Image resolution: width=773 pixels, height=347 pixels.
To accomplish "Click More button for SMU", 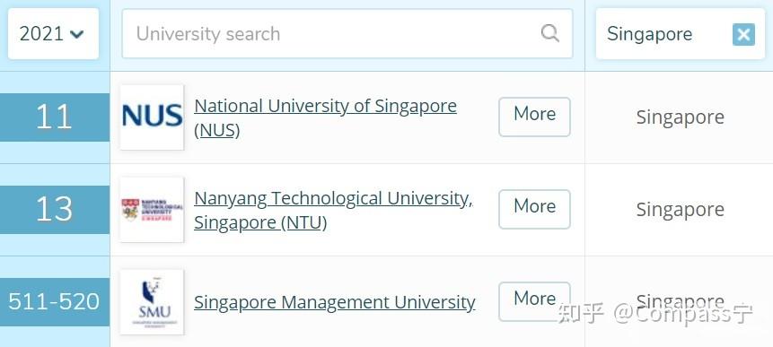I will (534, 301).
